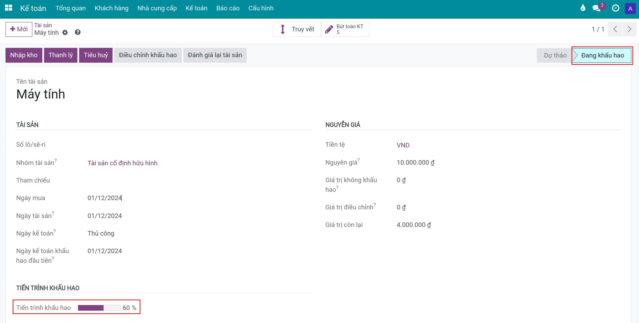Open Bút toán KT journal entries

tap(345, 29)
